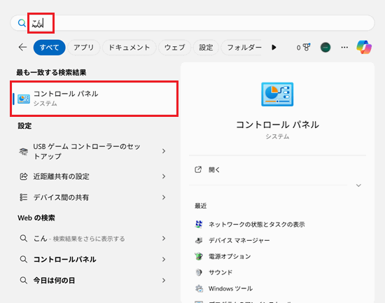Click 開く to open Control Panel
385x303 pixels.
pyautogui.click(x=214, y=170)
